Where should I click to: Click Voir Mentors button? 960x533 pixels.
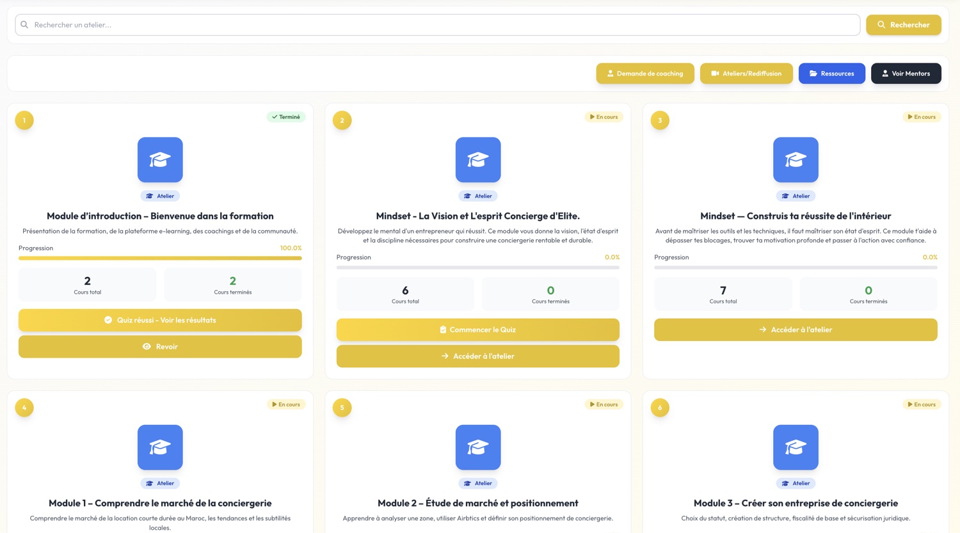(906, 74)
